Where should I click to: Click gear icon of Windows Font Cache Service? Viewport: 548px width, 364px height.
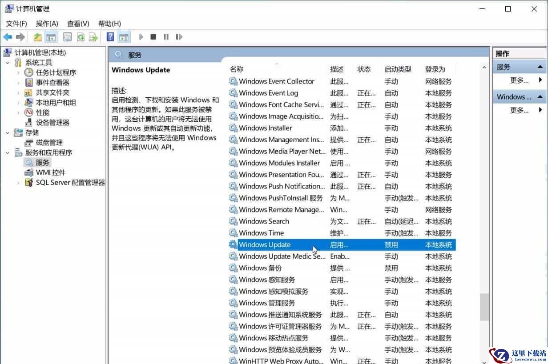[x=233, y=104]
